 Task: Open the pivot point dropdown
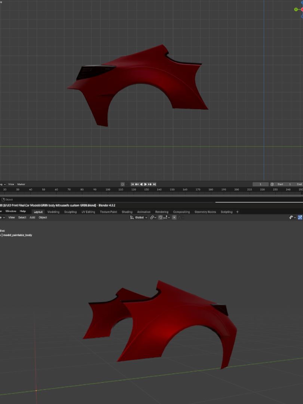coord(153,217)
